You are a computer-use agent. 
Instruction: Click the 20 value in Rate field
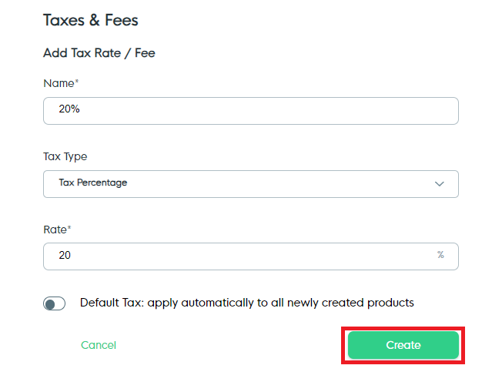(x=65, y=255)
